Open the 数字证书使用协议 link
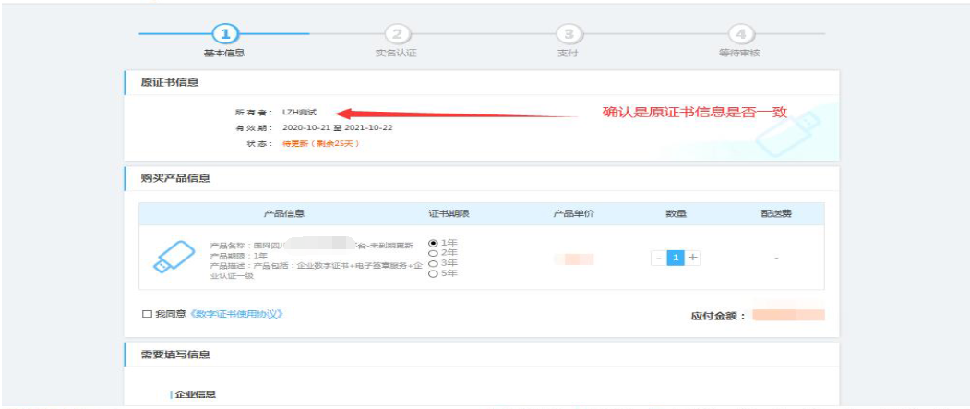Viewport: 970px width, 409px height. 235,314
